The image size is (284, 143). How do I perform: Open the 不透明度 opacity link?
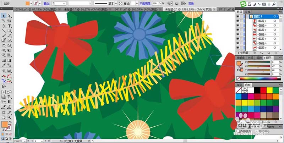click(x=144, y=4)
